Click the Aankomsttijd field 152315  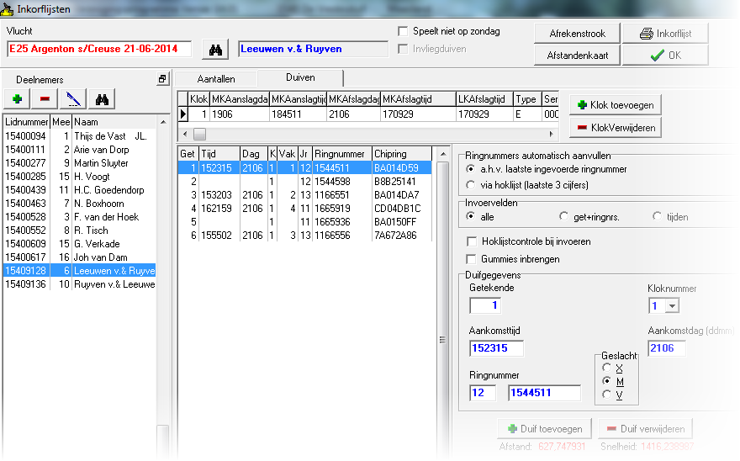[496, 348]
